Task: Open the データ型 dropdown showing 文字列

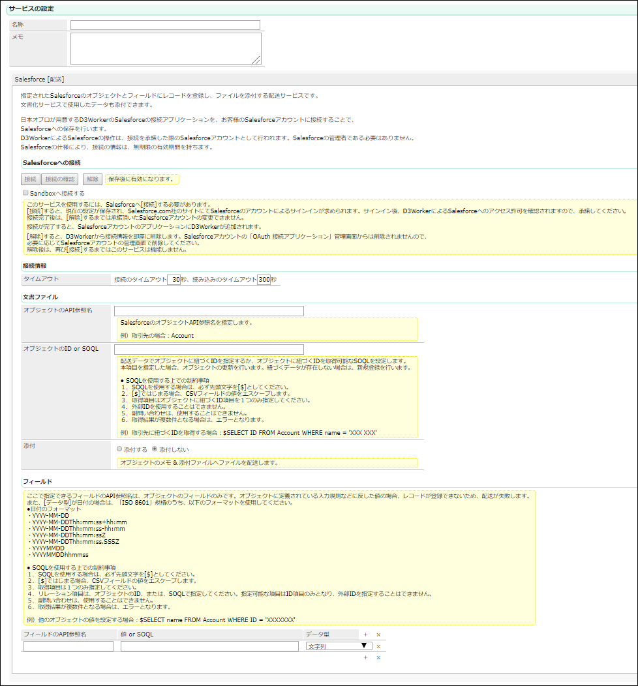Action: [x=339, y=646]
